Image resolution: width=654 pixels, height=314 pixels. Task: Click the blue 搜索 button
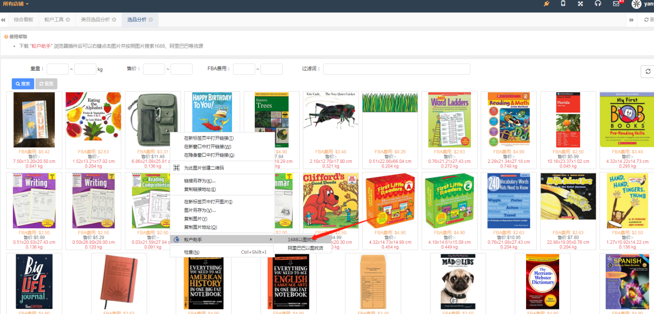click(22, 84)
